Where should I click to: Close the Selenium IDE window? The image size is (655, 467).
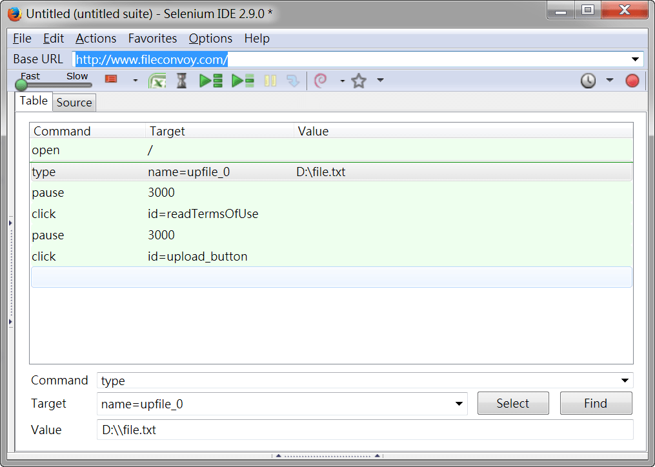(x=625, y=10)
